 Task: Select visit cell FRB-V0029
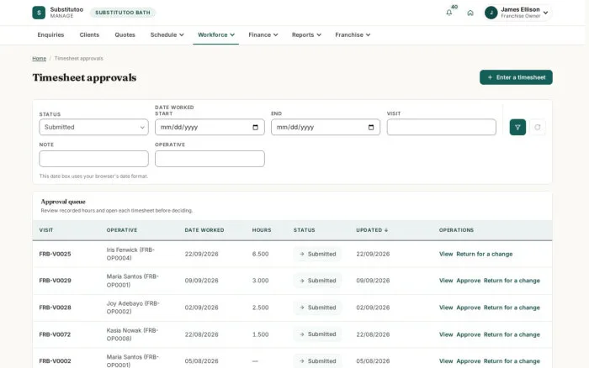(x=55, y=281)
